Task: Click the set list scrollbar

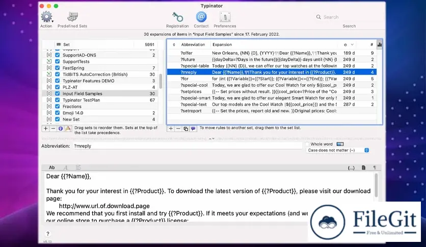Action: tap(161, 81)
